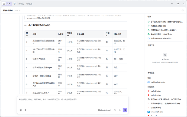Click the 一、小红书 实时热榜 TOP10 heading

tap(37, 25)
